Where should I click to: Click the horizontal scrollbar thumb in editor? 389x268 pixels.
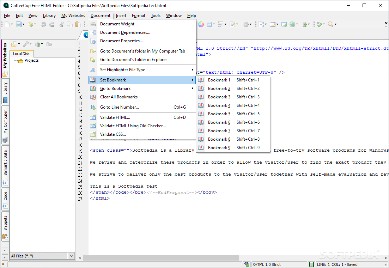(161, 258)
